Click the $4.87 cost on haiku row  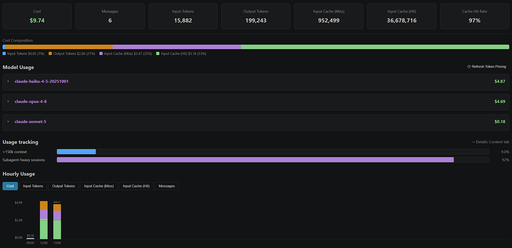pos(500,81)
